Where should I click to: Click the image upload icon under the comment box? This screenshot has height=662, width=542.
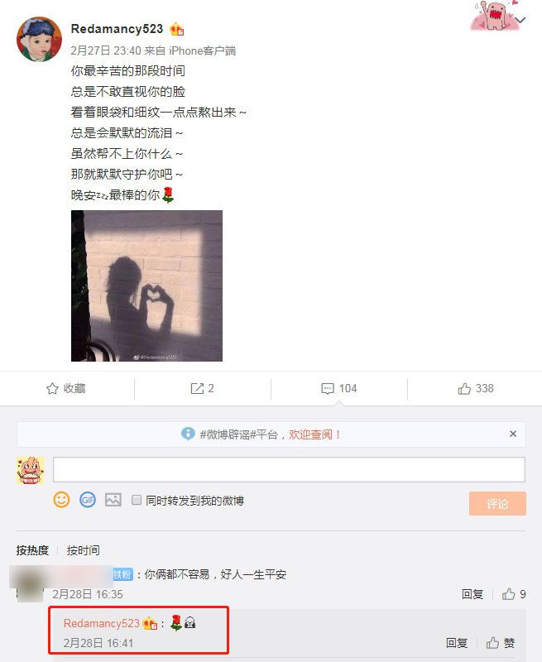coord(113,500)
